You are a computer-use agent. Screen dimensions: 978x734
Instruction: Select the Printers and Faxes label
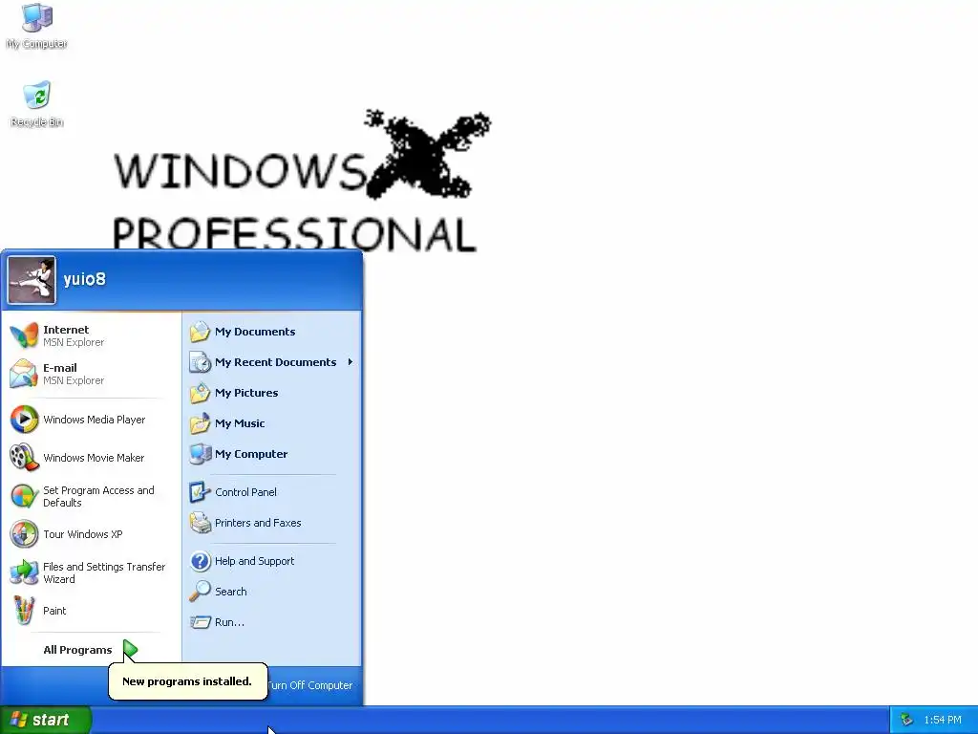[x=258, y=523]
